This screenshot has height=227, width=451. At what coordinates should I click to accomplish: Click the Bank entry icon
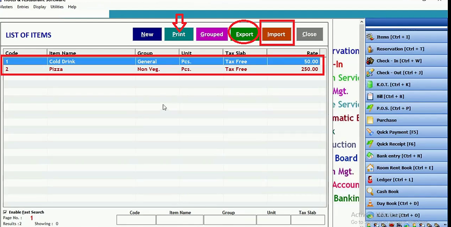tap(370, 156)
